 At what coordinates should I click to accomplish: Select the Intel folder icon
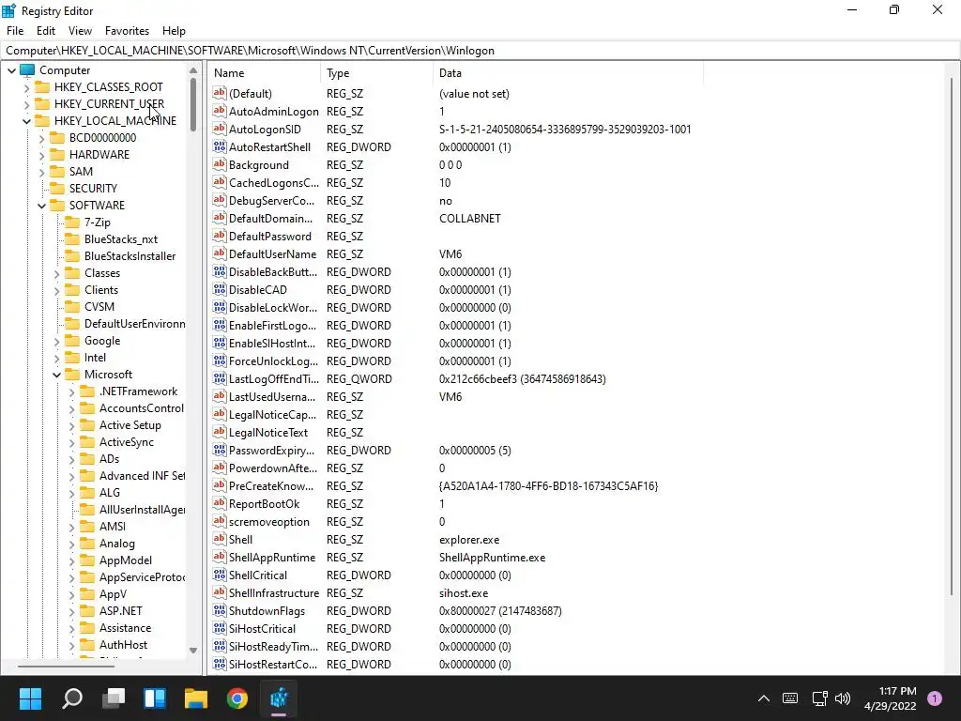click(x=72, y=358)
